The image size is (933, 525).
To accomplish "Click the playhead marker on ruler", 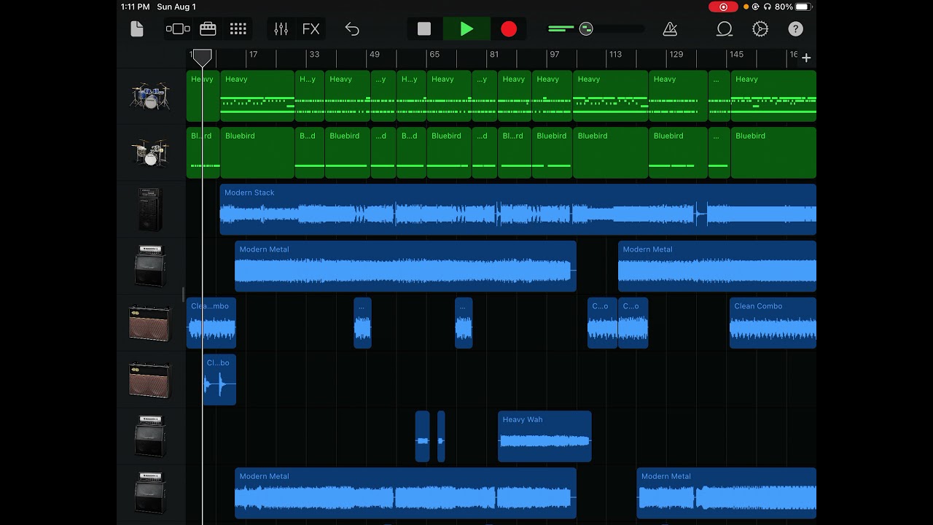I will tap(203, 58).
